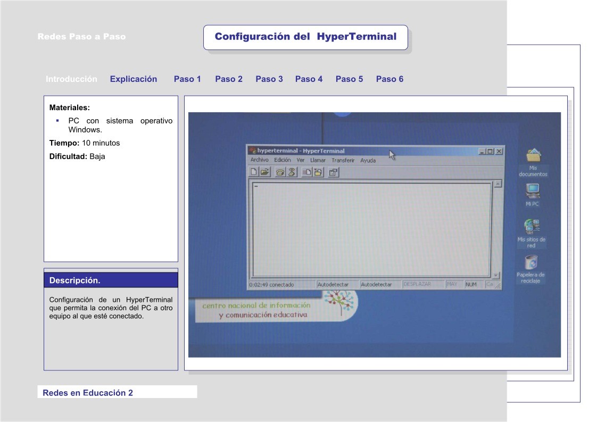Click the 'Descripción.' panel header
Image resolution: width=597 pixels, height=422 pixels.
[x=111, y=280]
